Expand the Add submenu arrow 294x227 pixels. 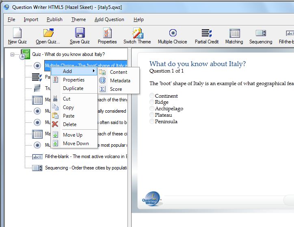(93, 71)
